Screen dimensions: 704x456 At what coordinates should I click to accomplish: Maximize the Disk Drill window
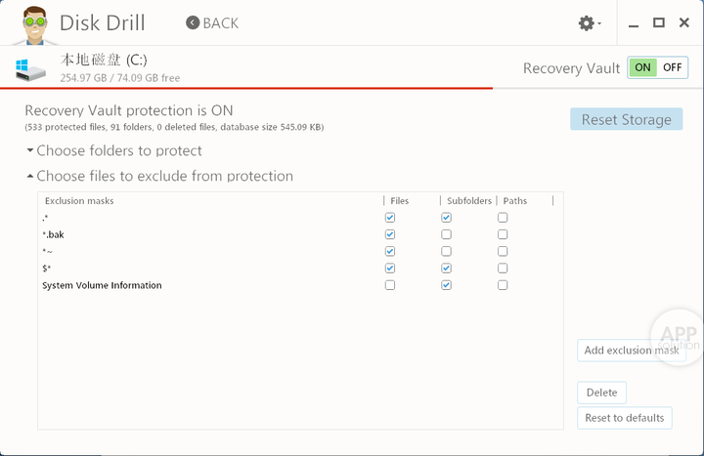click(659, 22)
